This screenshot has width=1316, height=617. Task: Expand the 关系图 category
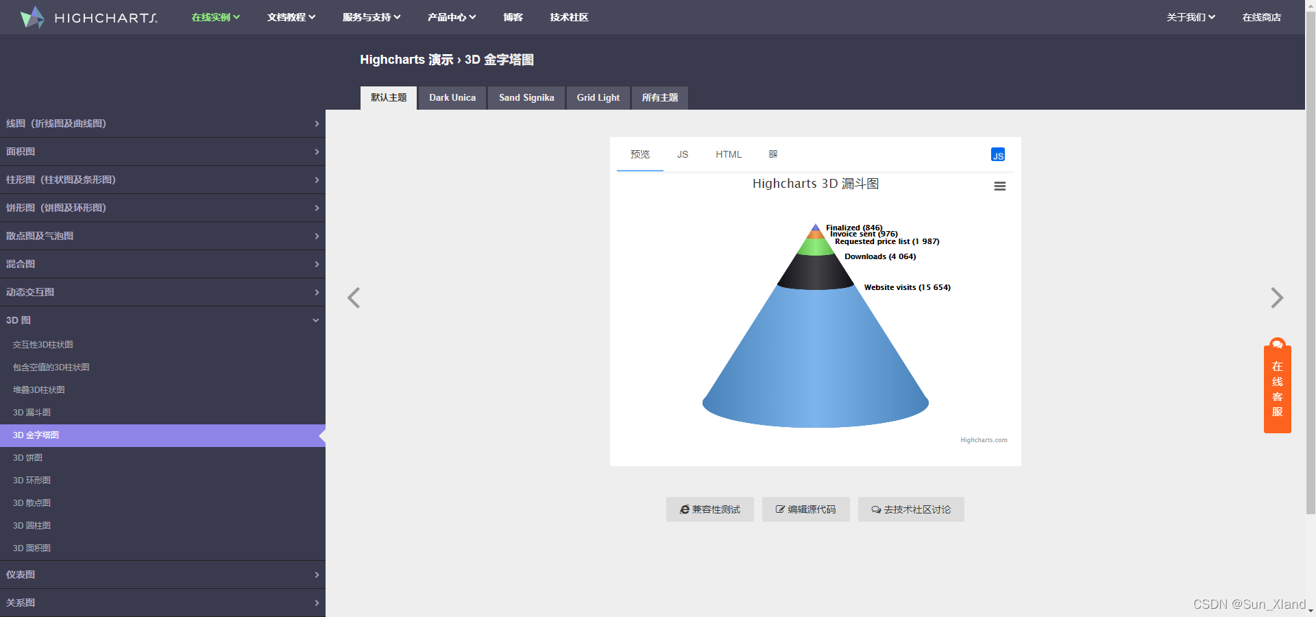click(x=162, y=603)
